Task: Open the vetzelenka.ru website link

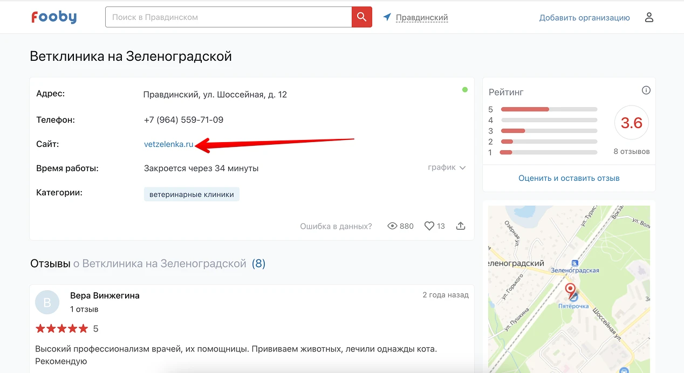Action: [x=168, y=144]
